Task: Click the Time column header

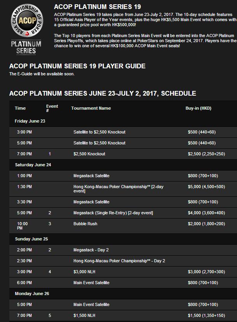Action: click(x=20, y=108)
